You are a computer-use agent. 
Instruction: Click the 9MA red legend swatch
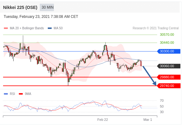pyautogui.click(x=21, y=94)
